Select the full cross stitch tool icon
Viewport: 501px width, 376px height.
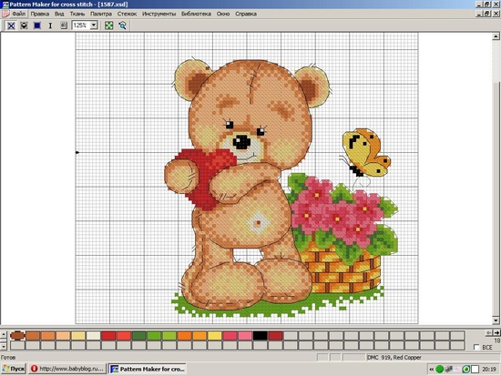click(11, 25)
